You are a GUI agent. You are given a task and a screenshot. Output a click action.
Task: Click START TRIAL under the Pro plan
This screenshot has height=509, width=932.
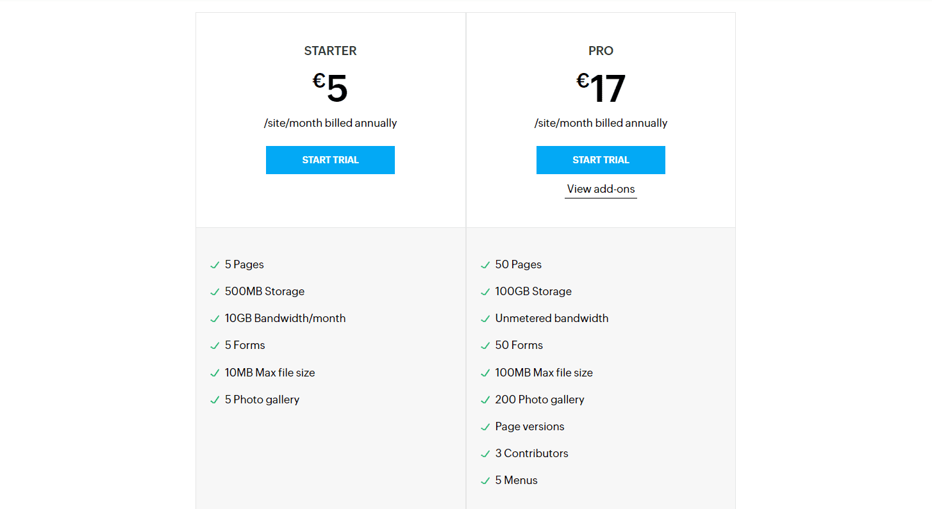click(601, 160)
